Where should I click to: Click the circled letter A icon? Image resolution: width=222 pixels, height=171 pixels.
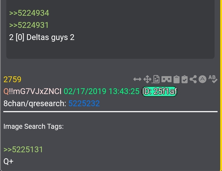tap(203, 79)
